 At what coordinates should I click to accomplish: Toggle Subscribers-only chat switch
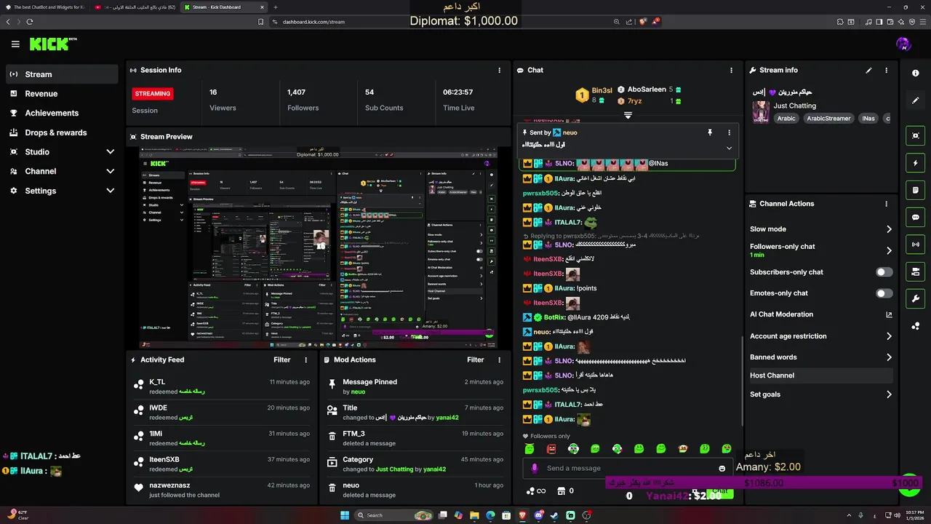[x=884, y=272]
